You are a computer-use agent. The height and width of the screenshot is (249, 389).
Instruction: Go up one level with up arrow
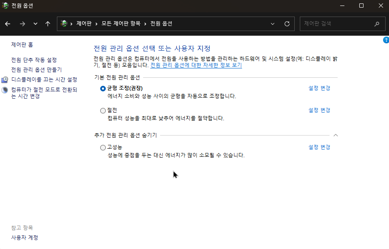pyautogui.click(x=48, y=24)
